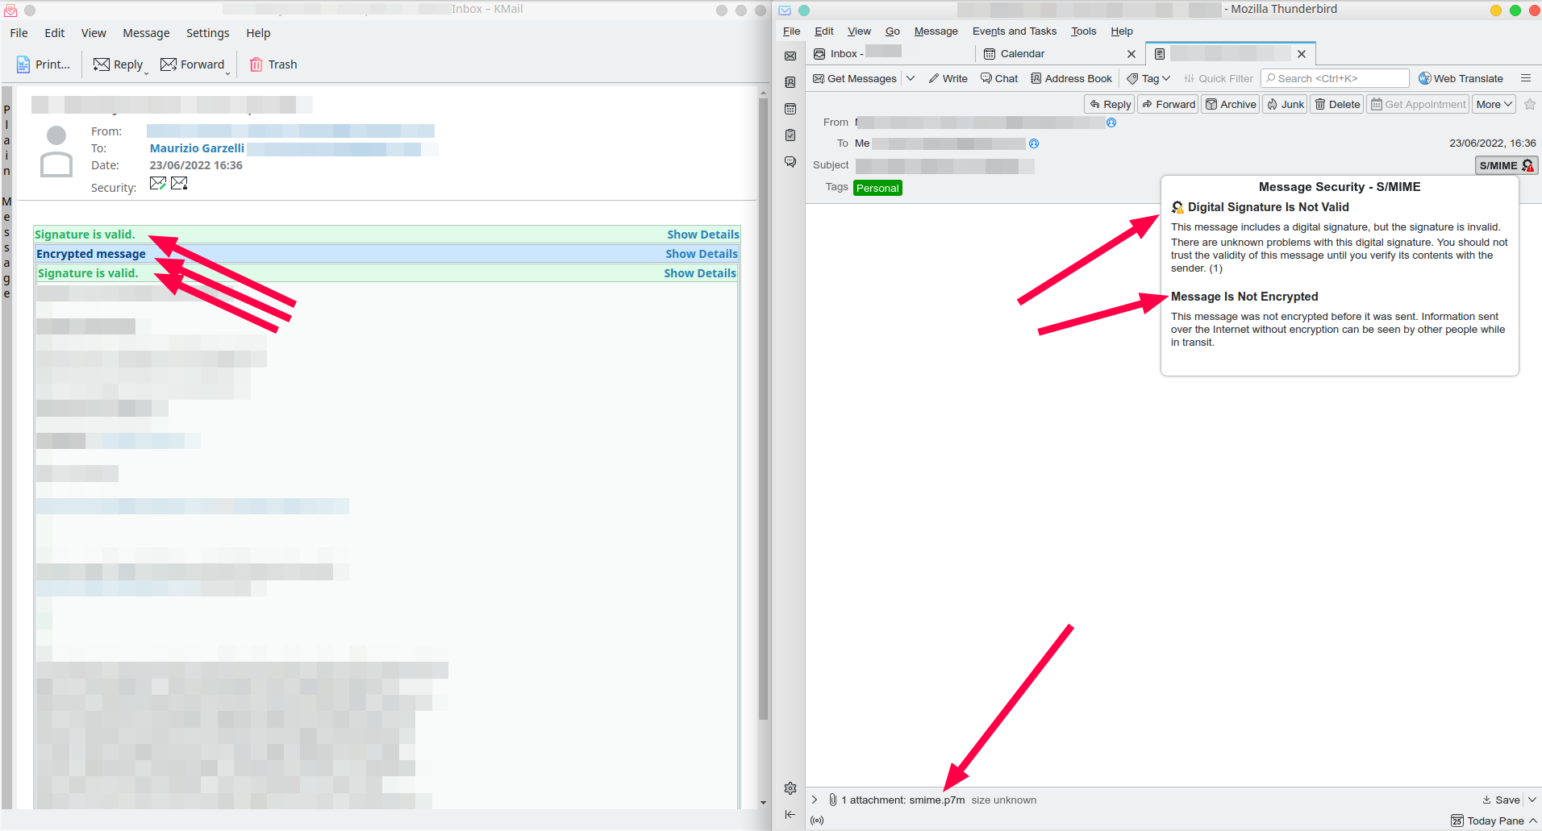Open Thunderbird Mail space icon in sidebar
Image resolution: width=1542 pixels, height=831 pixels.
point(790,56)
